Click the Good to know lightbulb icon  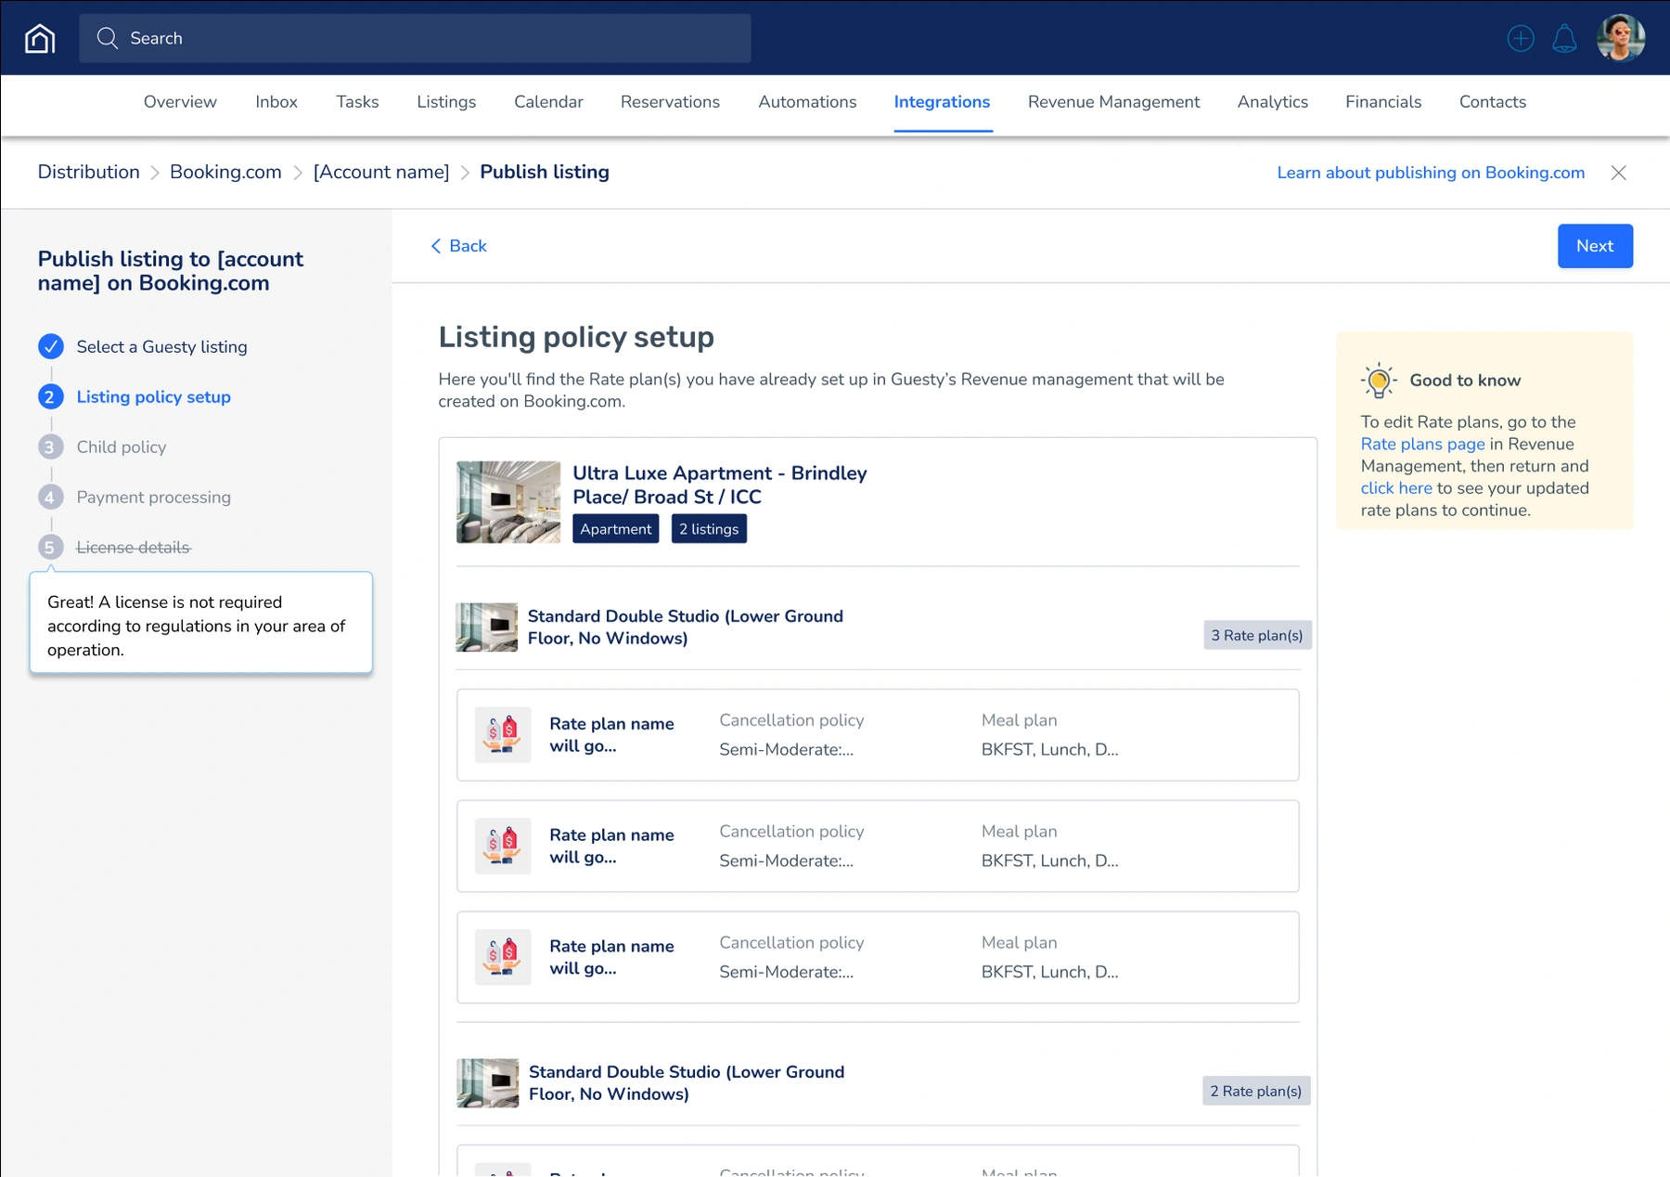coord(1379,380)
